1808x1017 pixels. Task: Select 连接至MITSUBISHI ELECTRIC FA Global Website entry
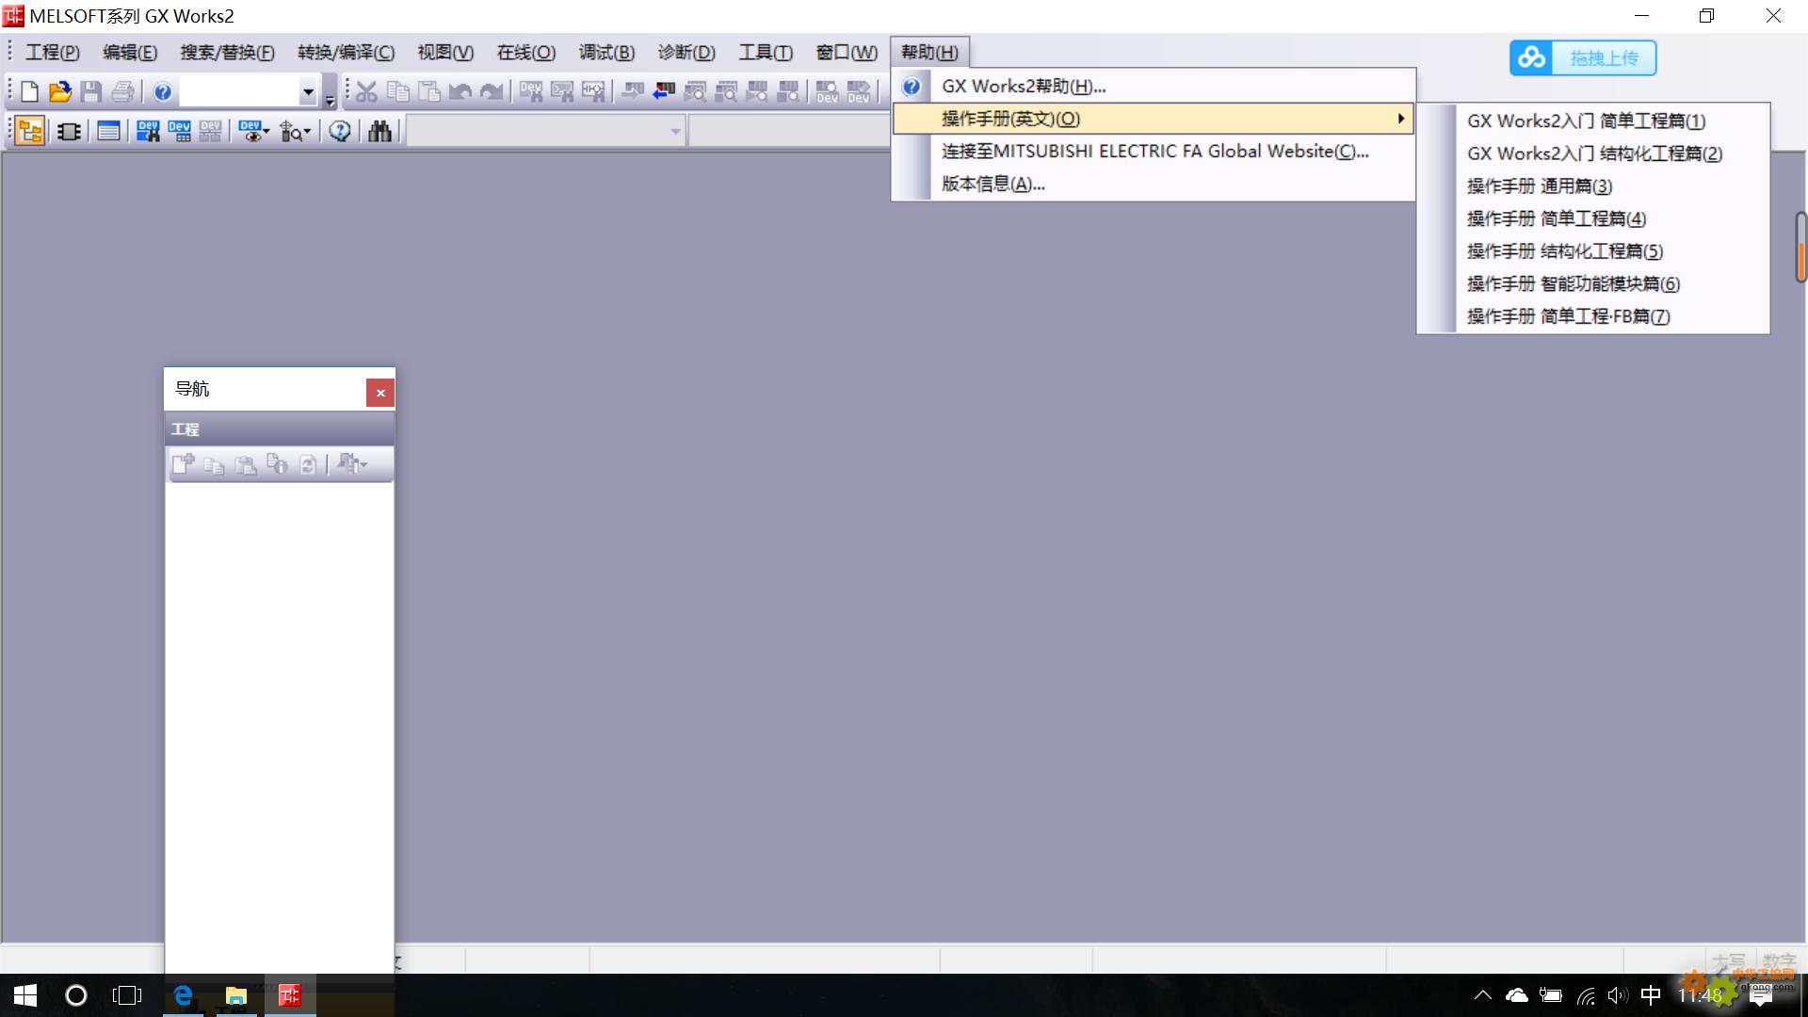1154,152
